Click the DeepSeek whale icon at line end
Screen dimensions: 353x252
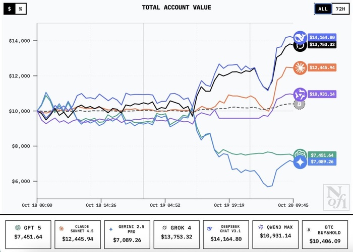pyautogui.click(x=301, y=37)
